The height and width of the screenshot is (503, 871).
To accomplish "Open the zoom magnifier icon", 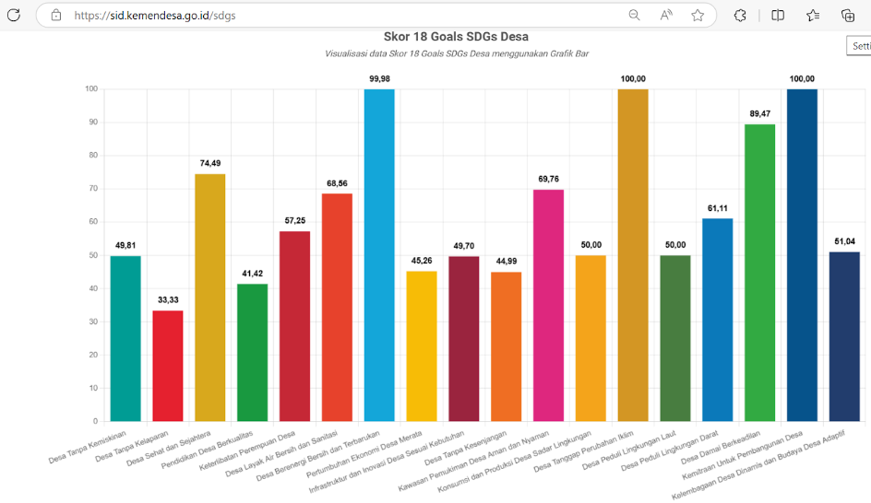I will [x=635, y=15].
